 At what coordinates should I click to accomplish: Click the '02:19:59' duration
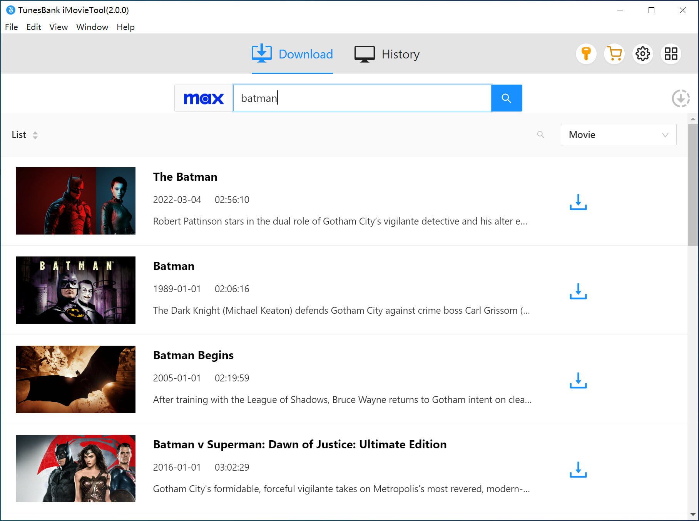[x=232, y=378]
